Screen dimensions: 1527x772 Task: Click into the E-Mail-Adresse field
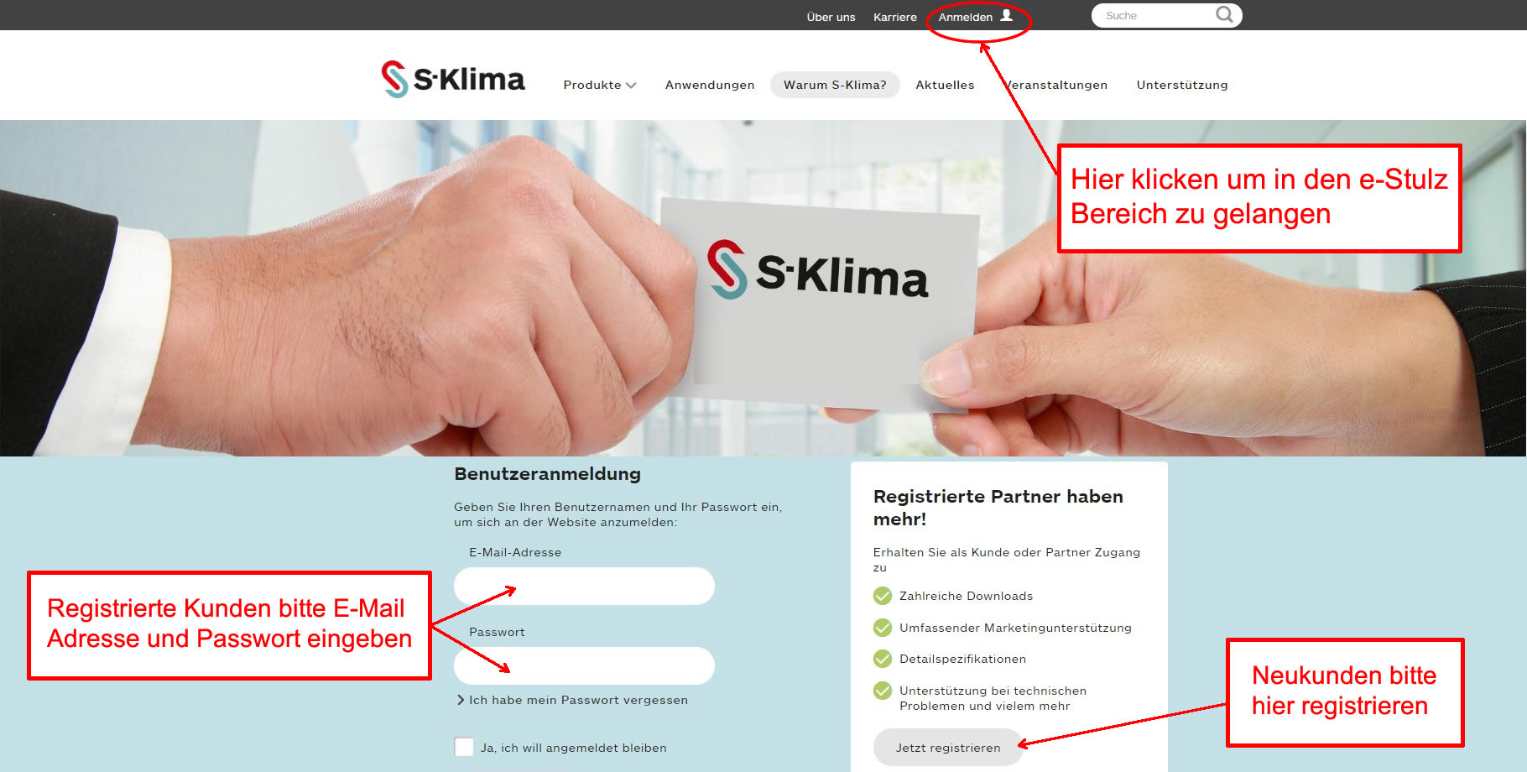click(584, 586)
